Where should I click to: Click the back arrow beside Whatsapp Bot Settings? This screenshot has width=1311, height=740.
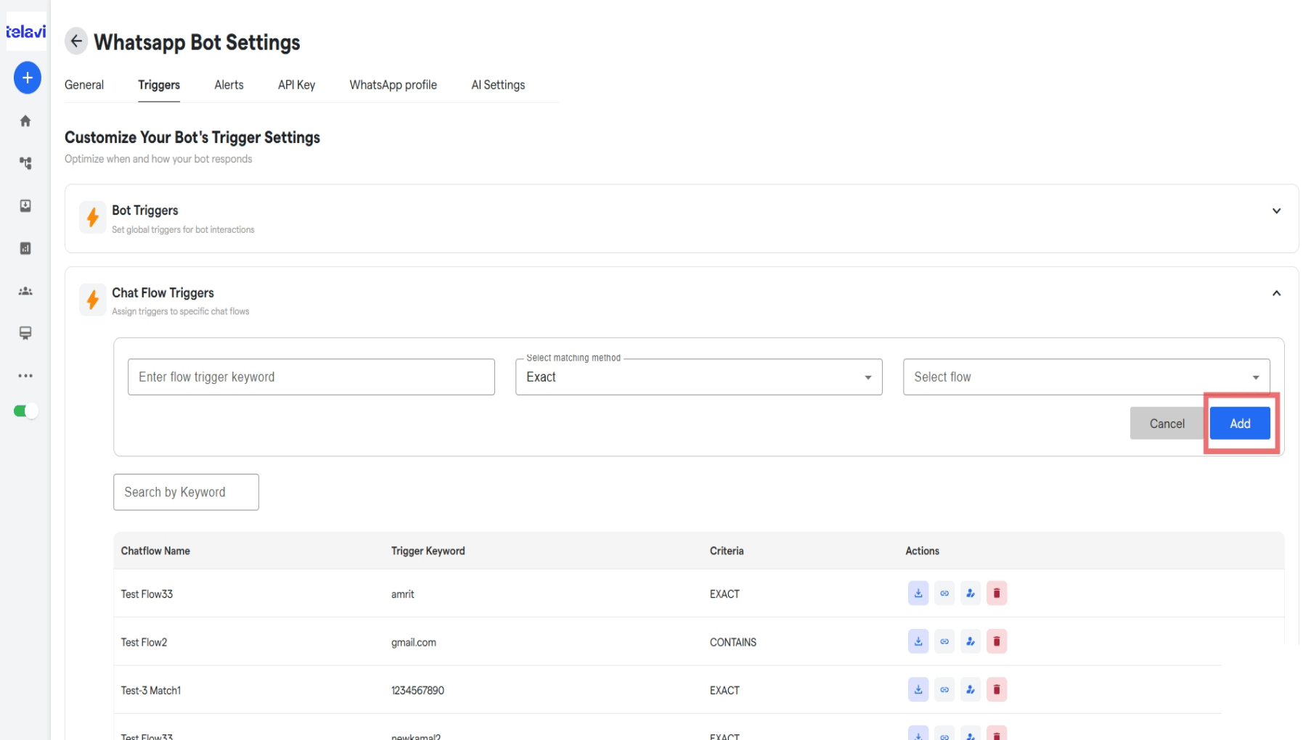pyautogui.click(x=76, y=41)
